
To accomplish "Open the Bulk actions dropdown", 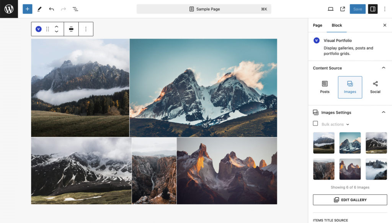I will coord(335,125).
